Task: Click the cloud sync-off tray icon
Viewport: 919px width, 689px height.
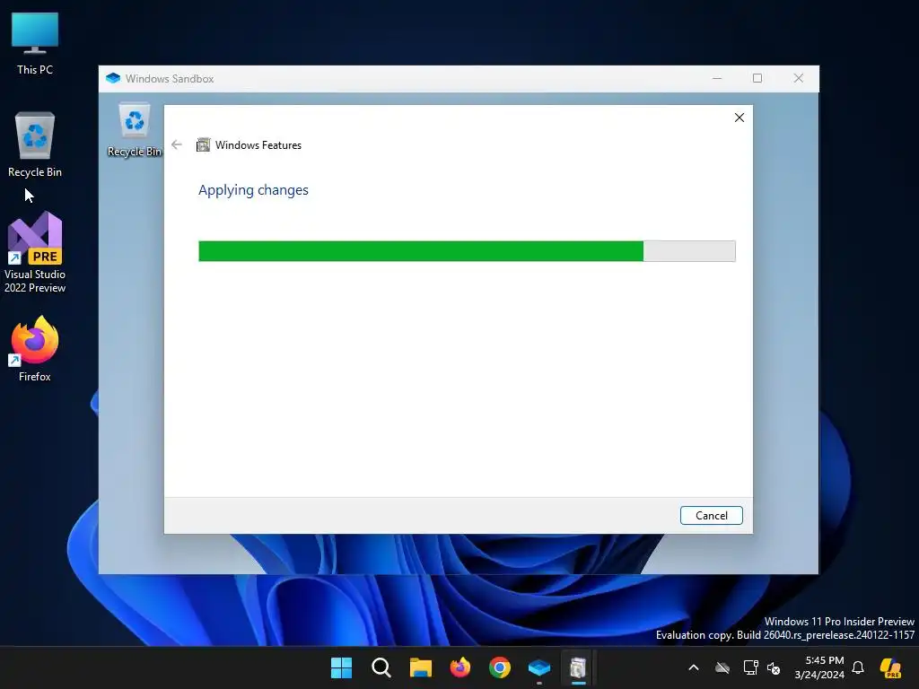Action: tap(722, 667)
